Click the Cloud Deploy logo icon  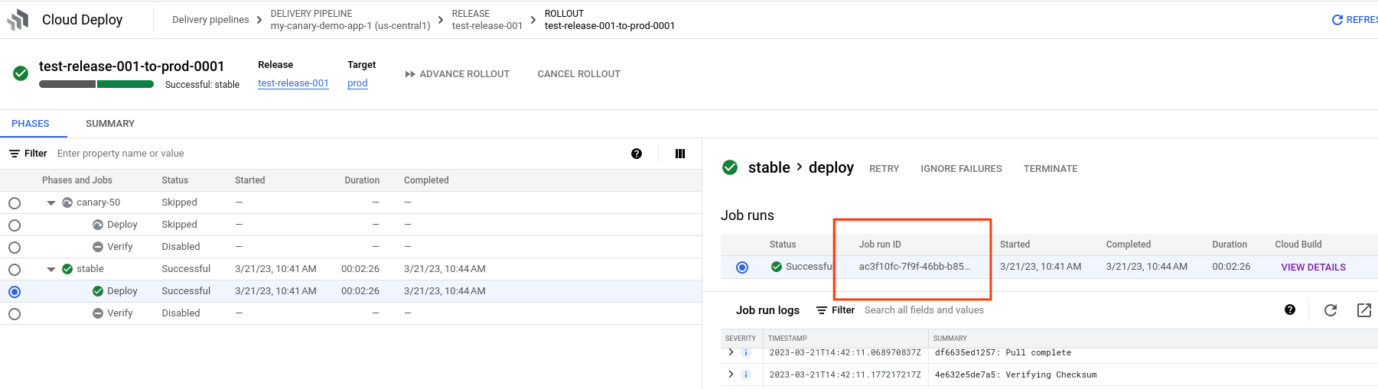[18, 20]
